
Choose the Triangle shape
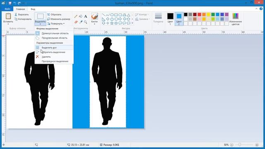click(x=129, y=15)
